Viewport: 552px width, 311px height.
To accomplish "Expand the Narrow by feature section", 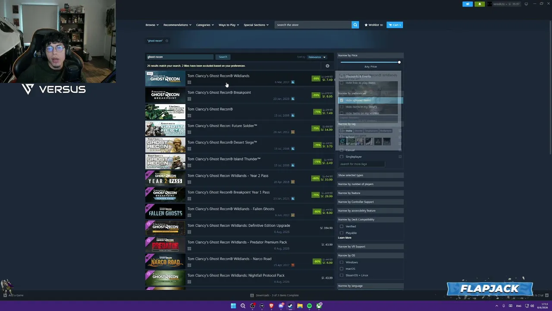I will (x=370, y=193).
